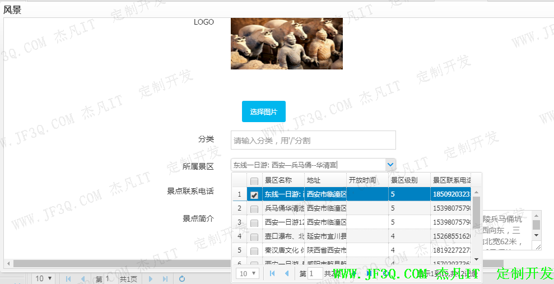554x284 pixels.
Task: Toggle the select-all checkbox in grid header
Action: (x=254, y=181)
